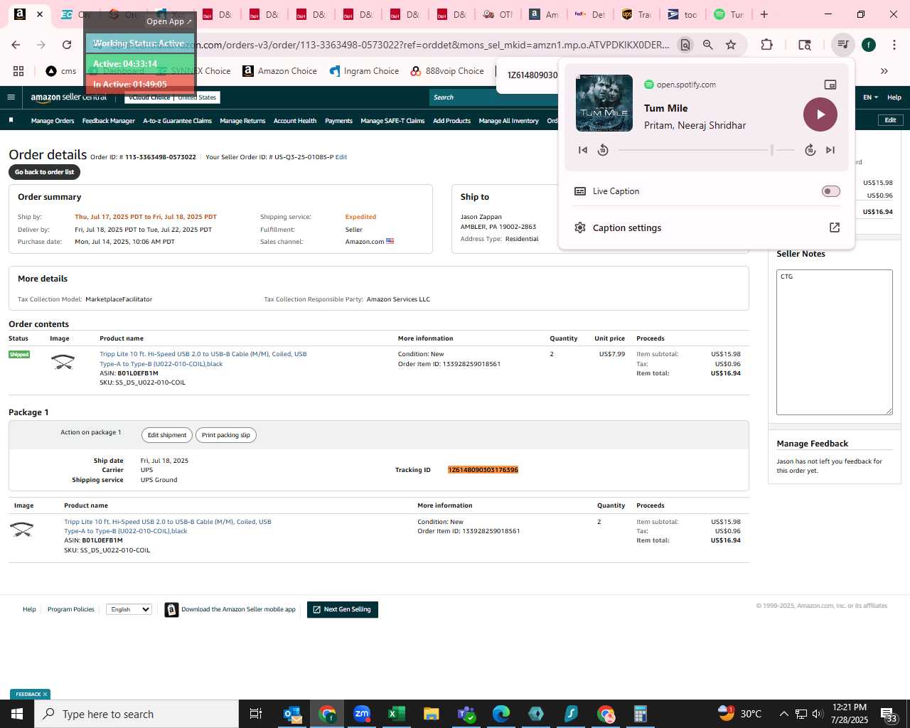The image size is (910, 728).
Task: Toggle the Live Caption switch
Action: pyautogui.click(x=830, y=191)
